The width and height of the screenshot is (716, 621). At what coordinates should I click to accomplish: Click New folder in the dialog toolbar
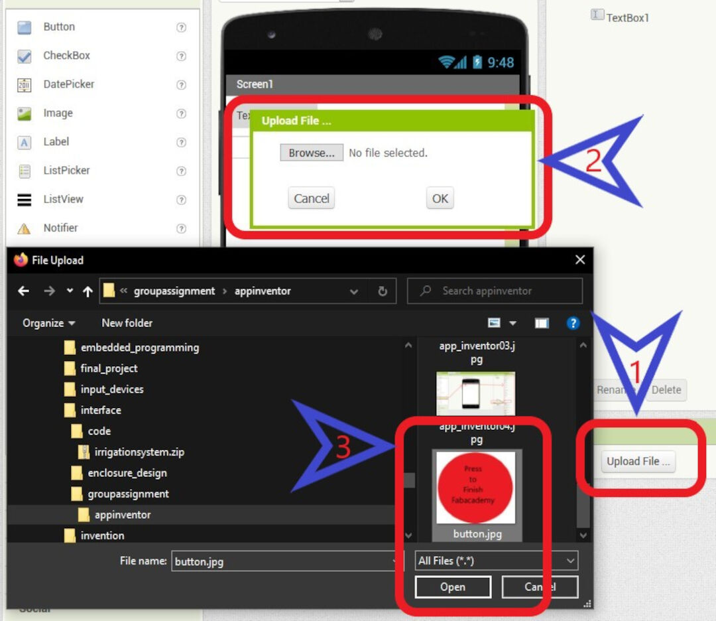[x=126, y=323]
